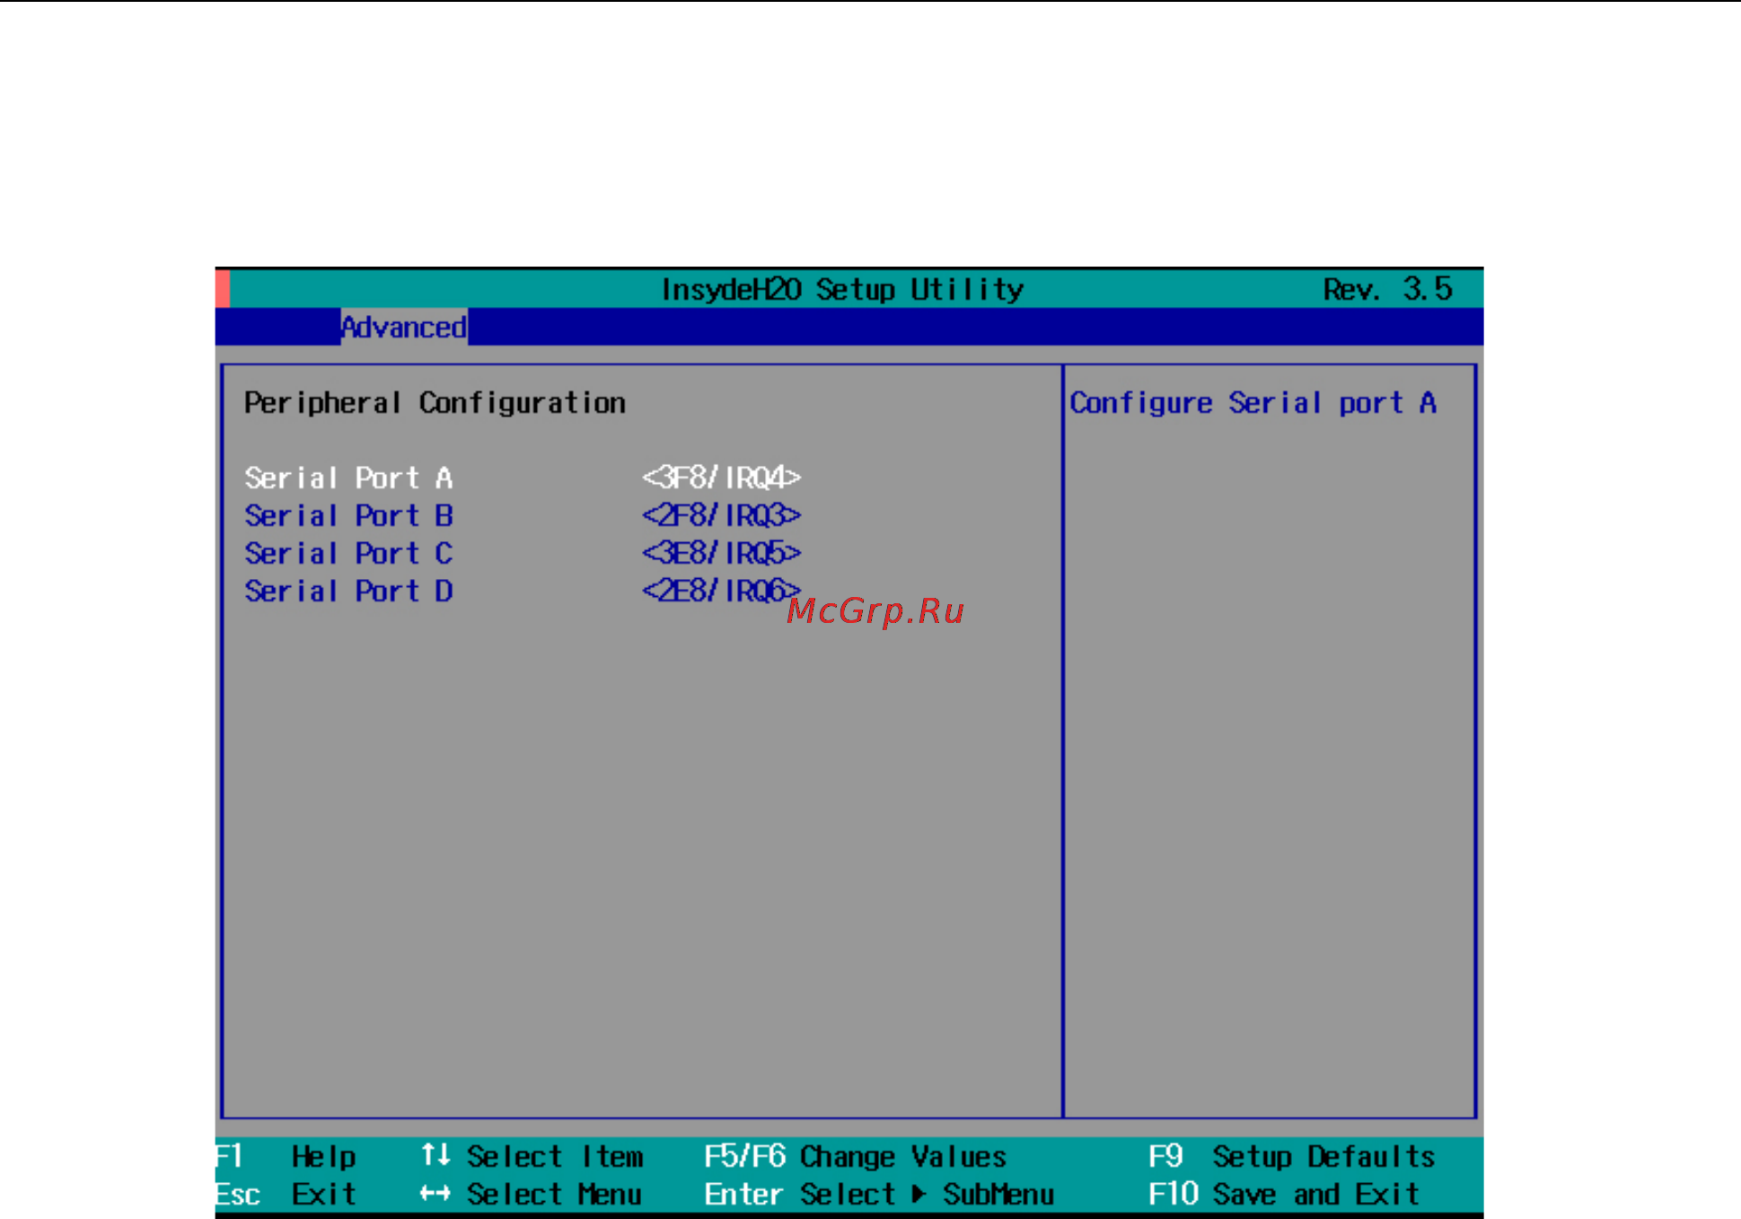Open the <3E8/IRQ5> value for Serial Port C
The width and height of the screenshot is (1741, 1219).
coord(721,553)
